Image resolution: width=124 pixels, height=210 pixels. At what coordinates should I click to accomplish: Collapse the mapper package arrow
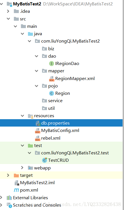pos(37,71)
